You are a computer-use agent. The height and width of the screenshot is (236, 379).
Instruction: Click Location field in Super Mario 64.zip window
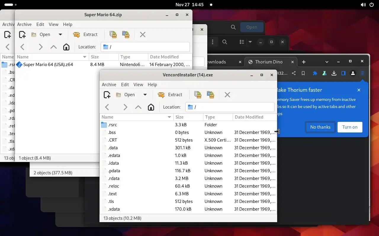145,47
